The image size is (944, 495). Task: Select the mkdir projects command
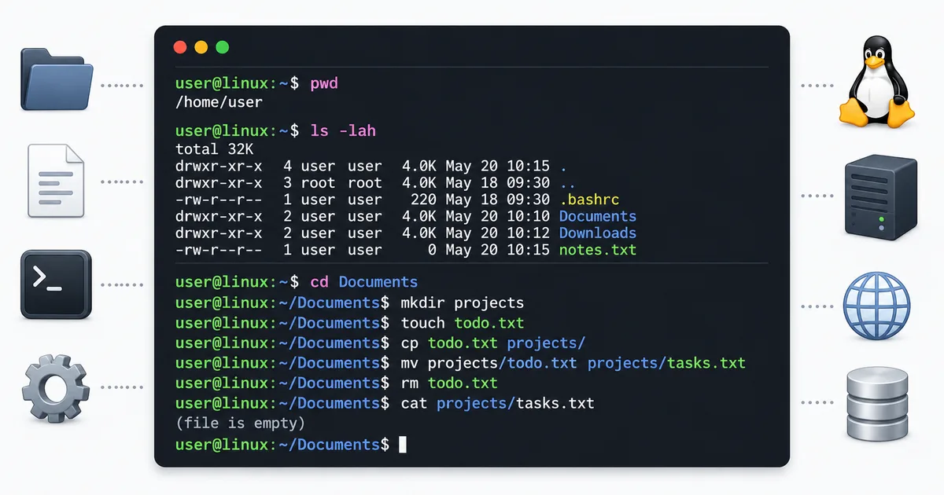click(x=463, y=302)
